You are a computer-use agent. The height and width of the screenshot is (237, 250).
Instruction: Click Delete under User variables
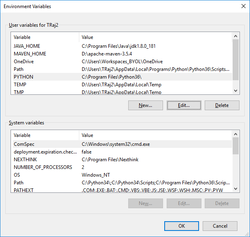pos(222,105)
